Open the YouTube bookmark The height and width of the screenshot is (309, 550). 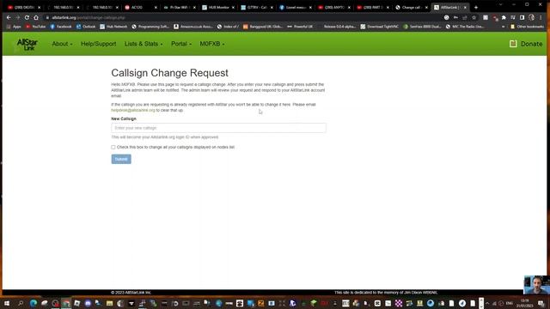(x=35, y=27)
